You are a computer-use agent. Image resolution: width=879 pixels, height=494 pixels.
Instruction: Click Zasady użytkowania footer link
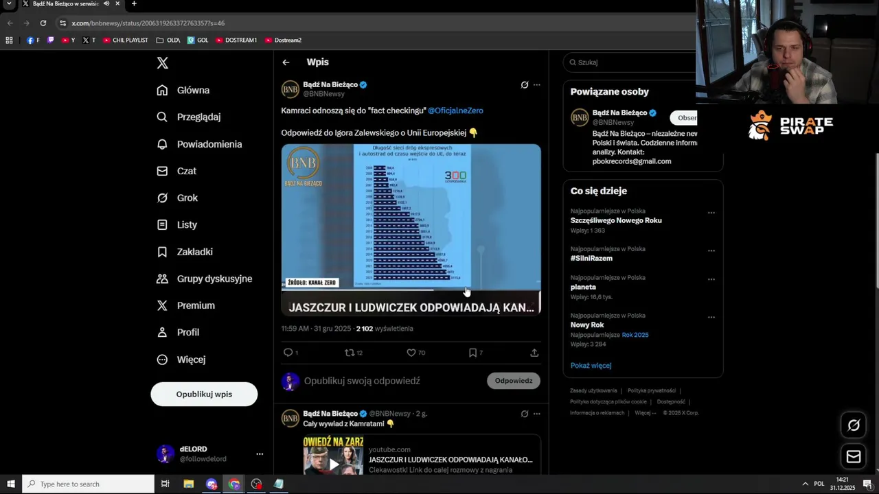tap(593, 391)
